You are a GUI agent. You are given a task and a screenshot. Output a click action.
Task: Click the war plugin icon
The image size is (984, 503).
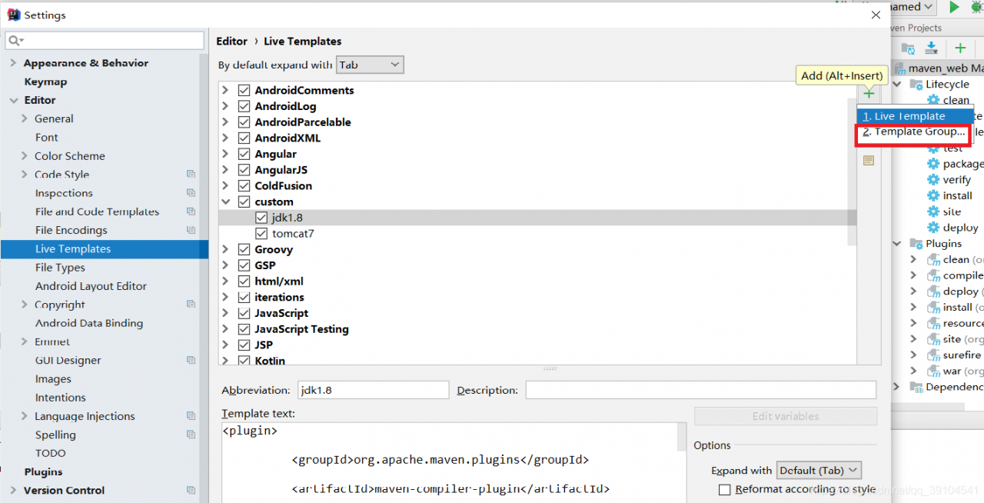[x=933, y=371]
